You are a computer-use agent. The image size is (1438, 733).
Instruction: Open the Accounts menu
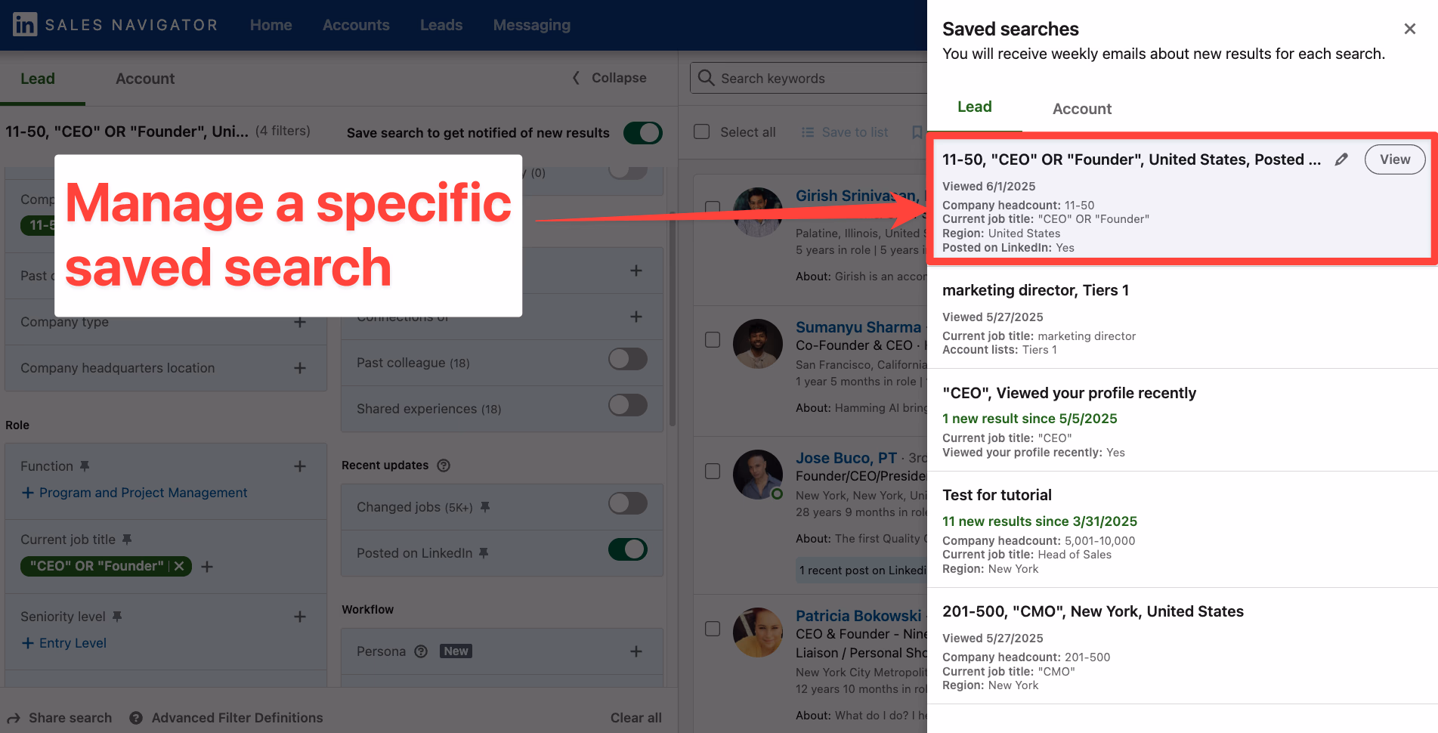coord(356,25)
